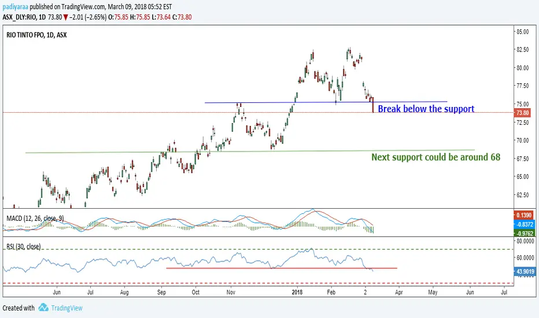Click the 77.50 price axis label
Screen dimensions: 539x318
pos(522,86)
